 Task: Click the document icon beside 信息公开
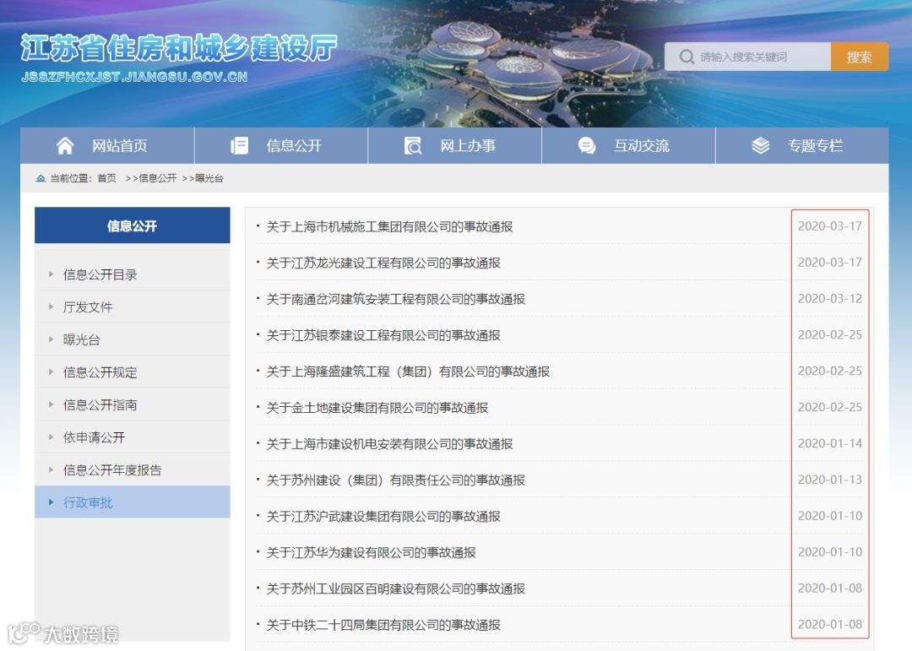239,145
